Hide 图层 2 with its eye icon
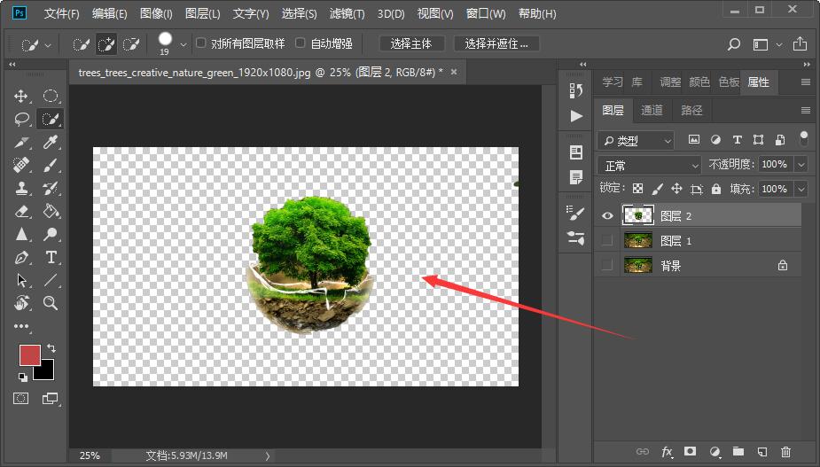Image resolution: width=820 pixels, height=467 pixels. pyautogui.click(x=607, y=215)
